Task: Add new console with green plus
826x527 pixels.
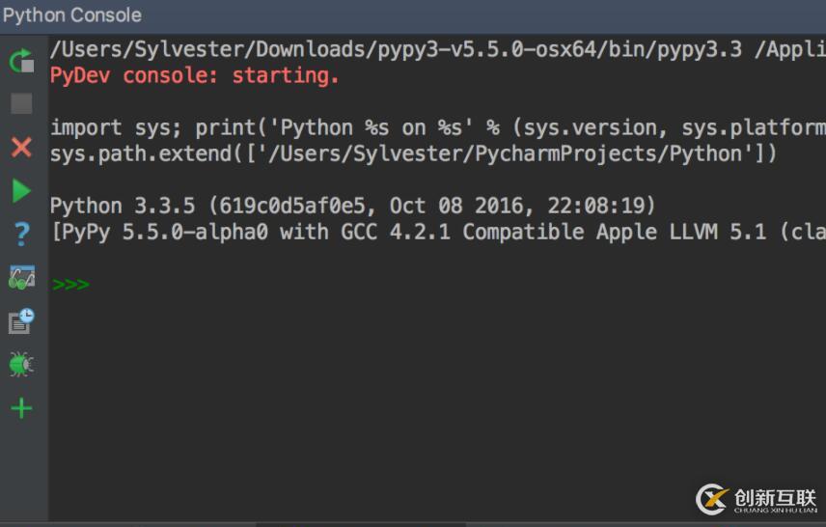Action: pyautogui.click(x=21, y=408)
